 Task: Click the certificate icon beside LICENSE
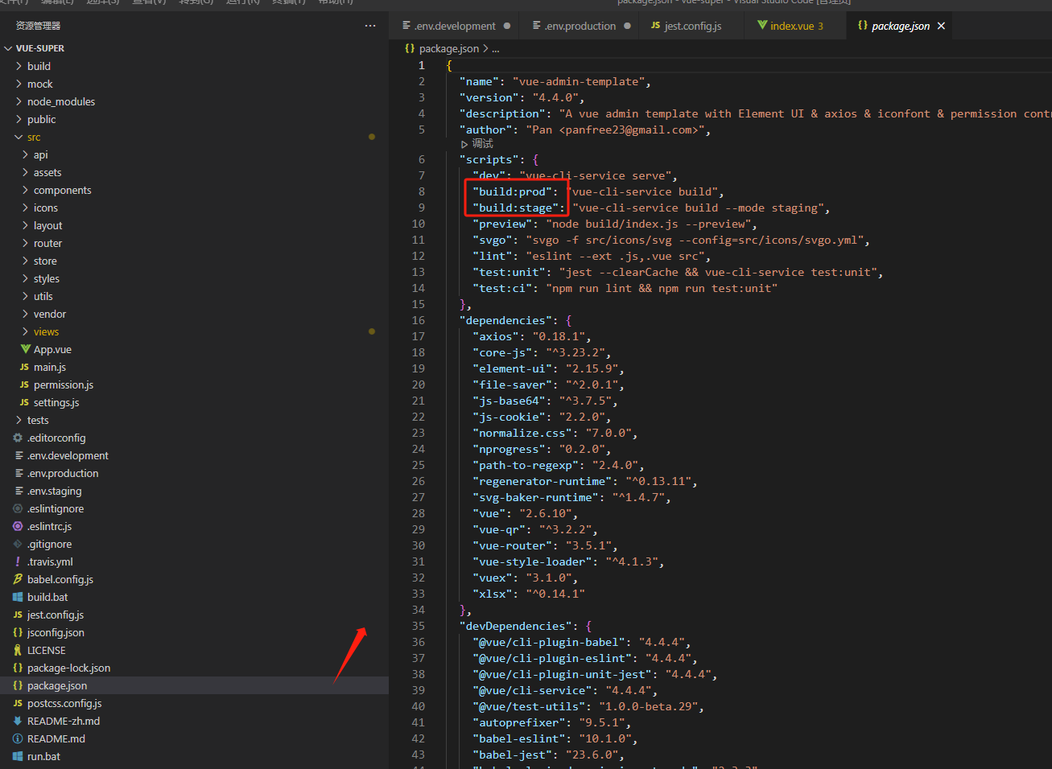tap(18, 650)
